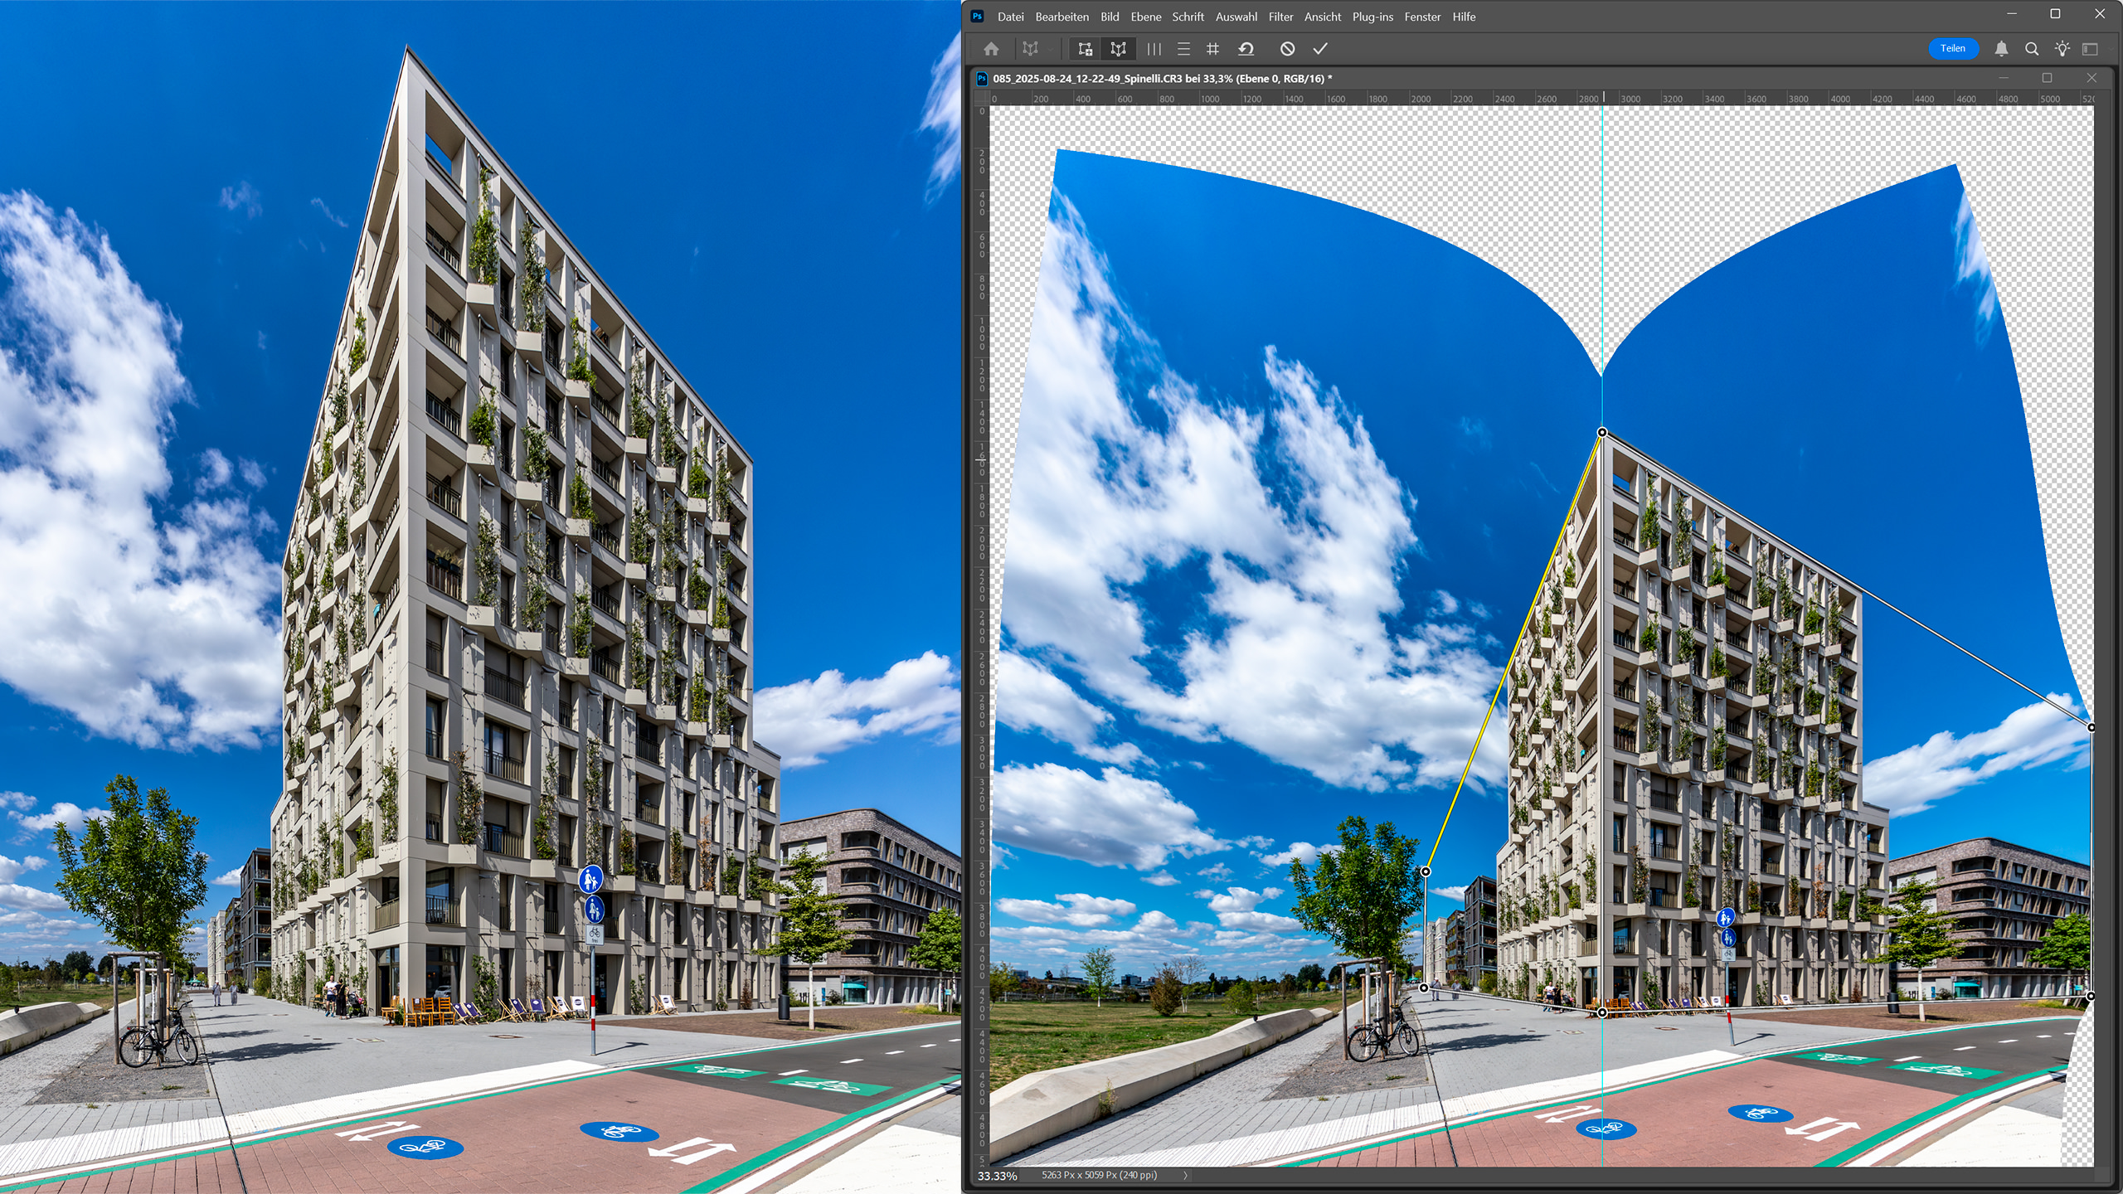This screenshot has height=1194, width=2123.
Task: Click the Home icon in options bar
Action: point(991,49)
